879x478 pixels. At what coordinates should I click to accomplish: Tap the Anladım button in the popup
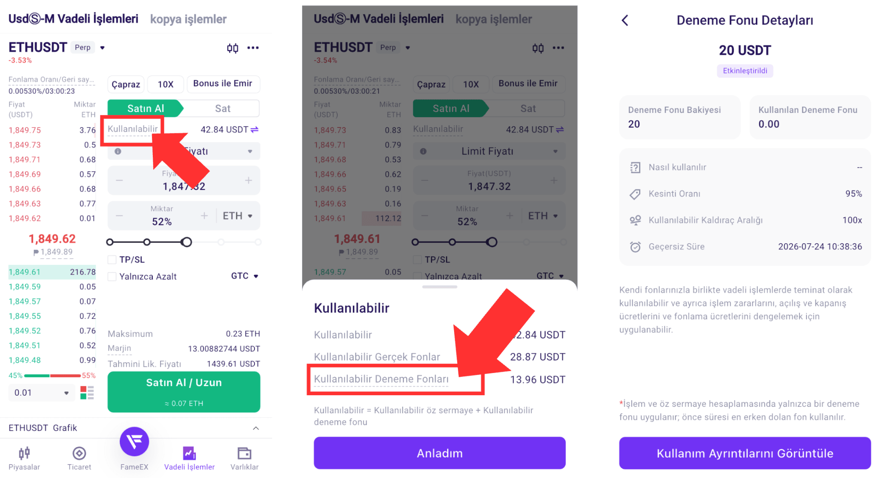439,453
